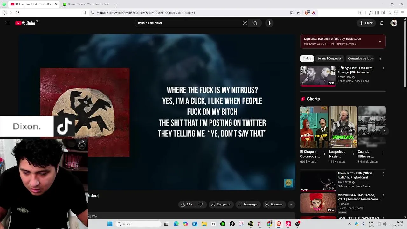The height and width of the screenshot is (229, 407).
Task: Go to the YouTube home logo
Action: [x=25, y=23]
